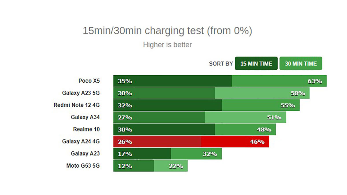Click the red 46% bar segment
This screenshot has height=195, width=347.
pos(235,142)
